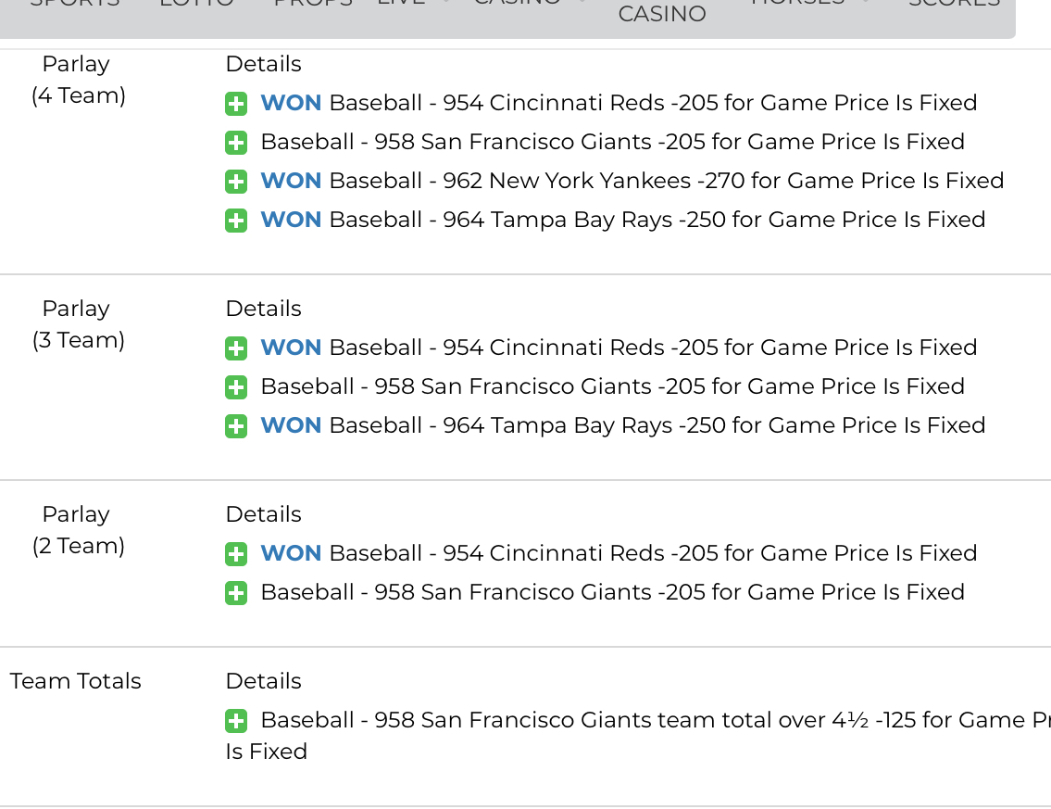Click the Parlay (4 Team) label
The image size is (1051, 809).
pos(78,80)
